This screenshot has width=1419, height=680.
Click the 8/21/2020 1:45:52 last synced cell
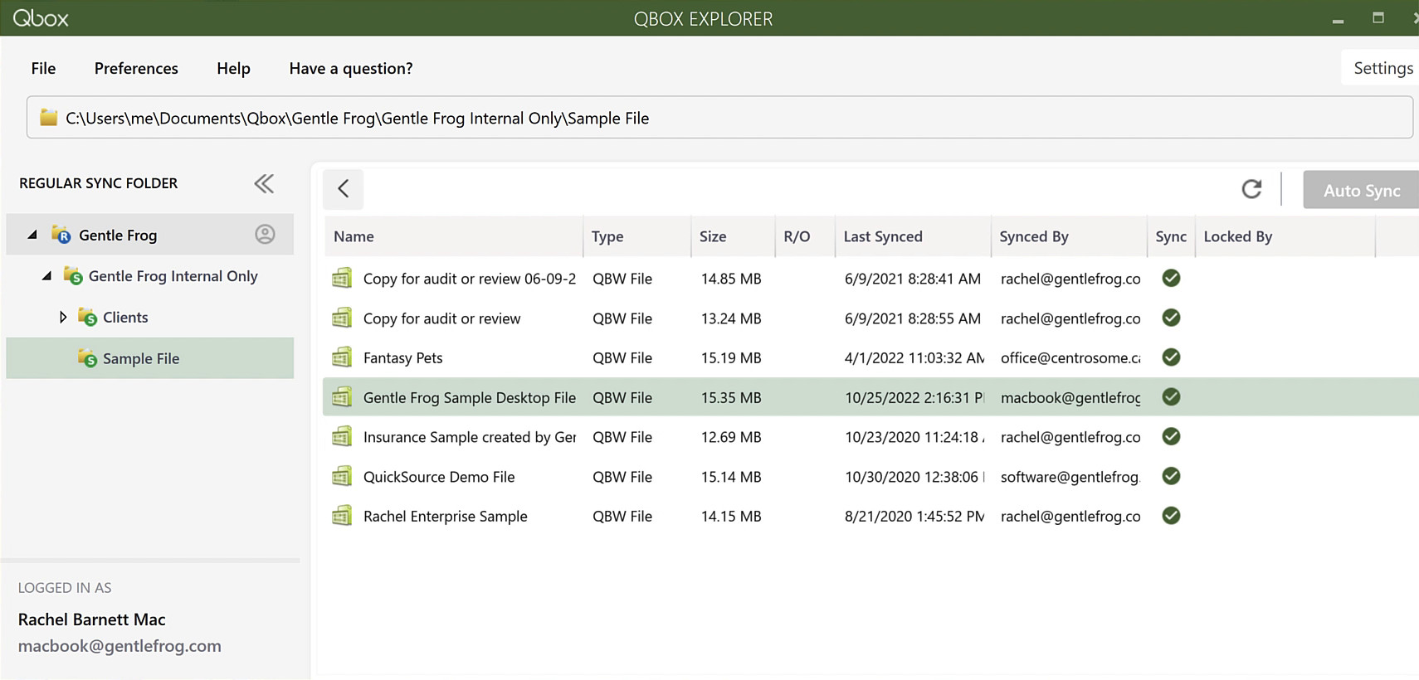(914, 516)
